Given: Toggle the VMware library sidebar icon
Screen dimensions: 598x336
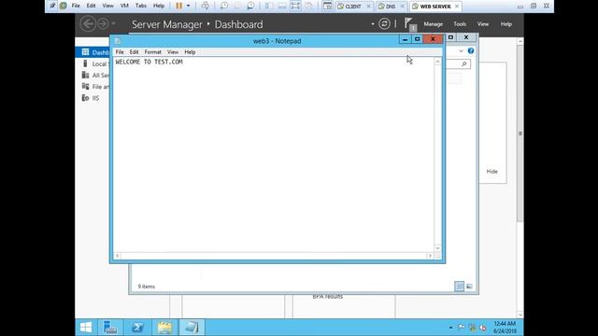Looking at the screenshot, I should tap(269, 6).
